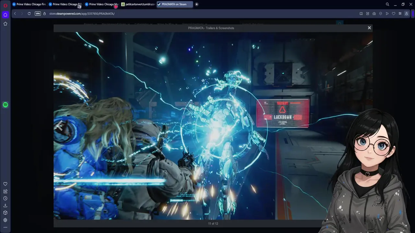Screen dimensions: 415x233
Task: Open a new tab plus button
Action: pos(197,4)
